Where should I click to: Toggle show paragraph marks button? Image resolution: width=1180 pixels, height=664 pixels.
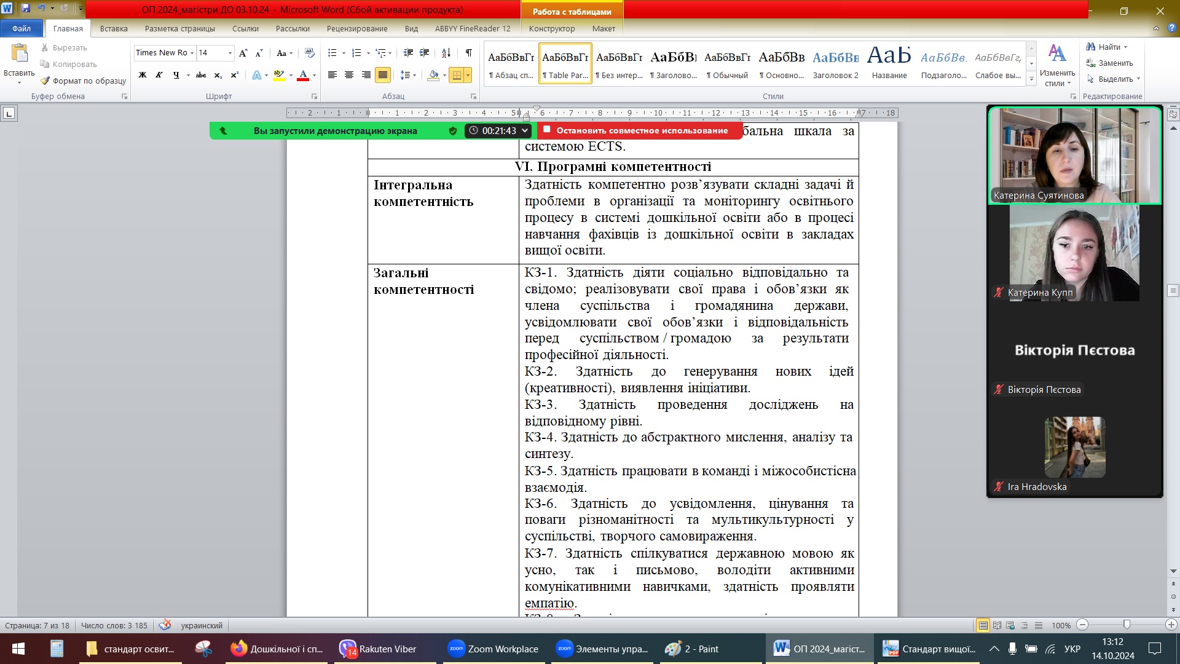tap(469, 53)
